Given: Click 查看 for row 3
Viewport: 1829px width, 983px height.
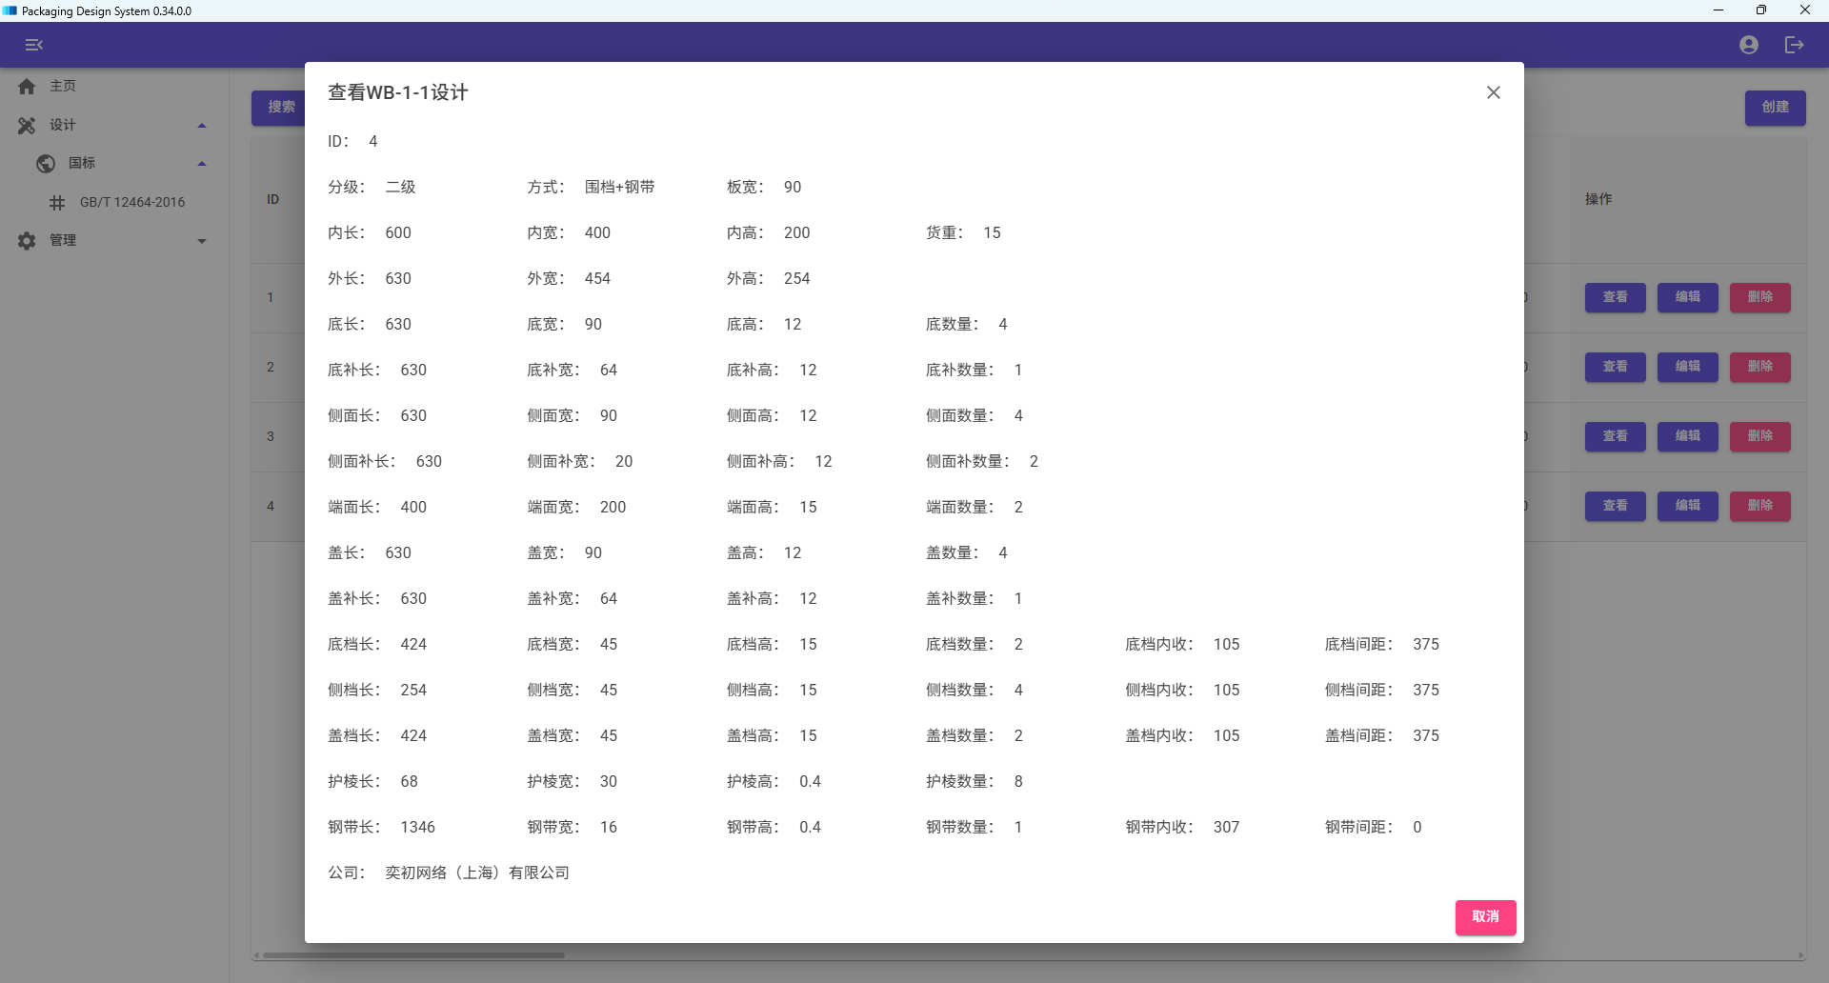Looking at the screenshot, I should coord(1616,436).
